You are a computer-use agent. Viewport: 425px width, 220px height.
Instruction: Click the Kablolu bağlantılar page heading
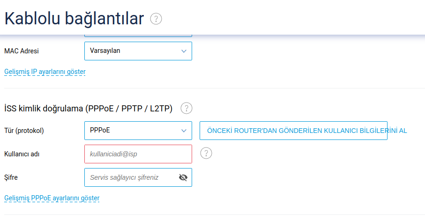click(x=74, y=19)
